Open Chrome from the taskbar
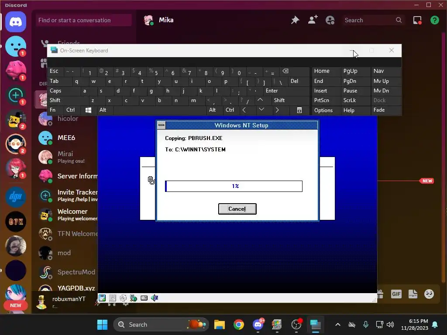The height and width of the screenshot is (335, 447). pyautogui.click(x=239, y=325)
